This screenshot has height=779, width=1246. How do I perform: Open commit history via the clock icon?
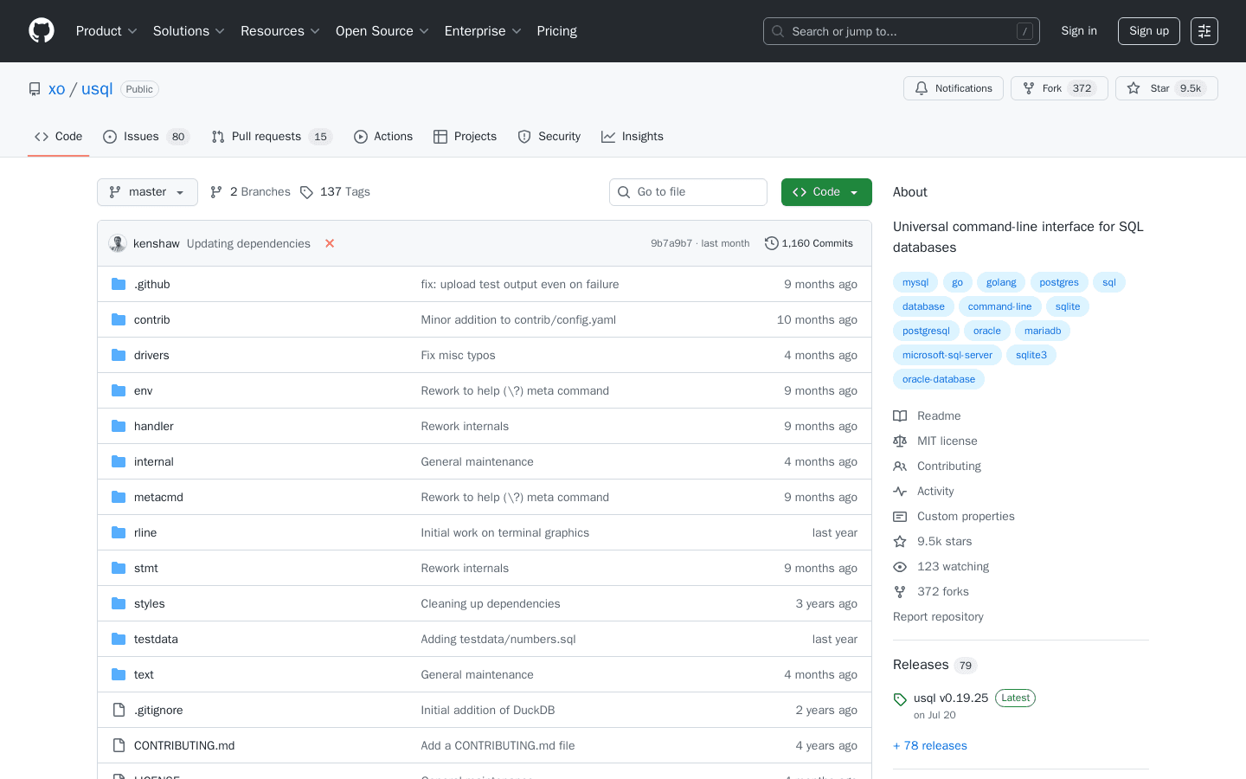771,243
